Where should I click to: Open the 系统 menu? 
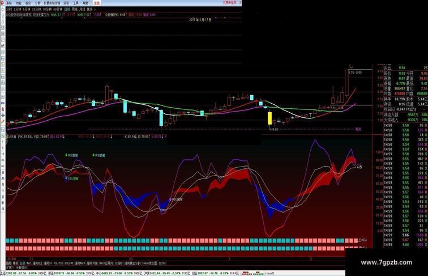pos(9,3)
